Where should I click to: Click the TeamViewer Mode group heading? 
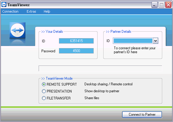[57, 78]
